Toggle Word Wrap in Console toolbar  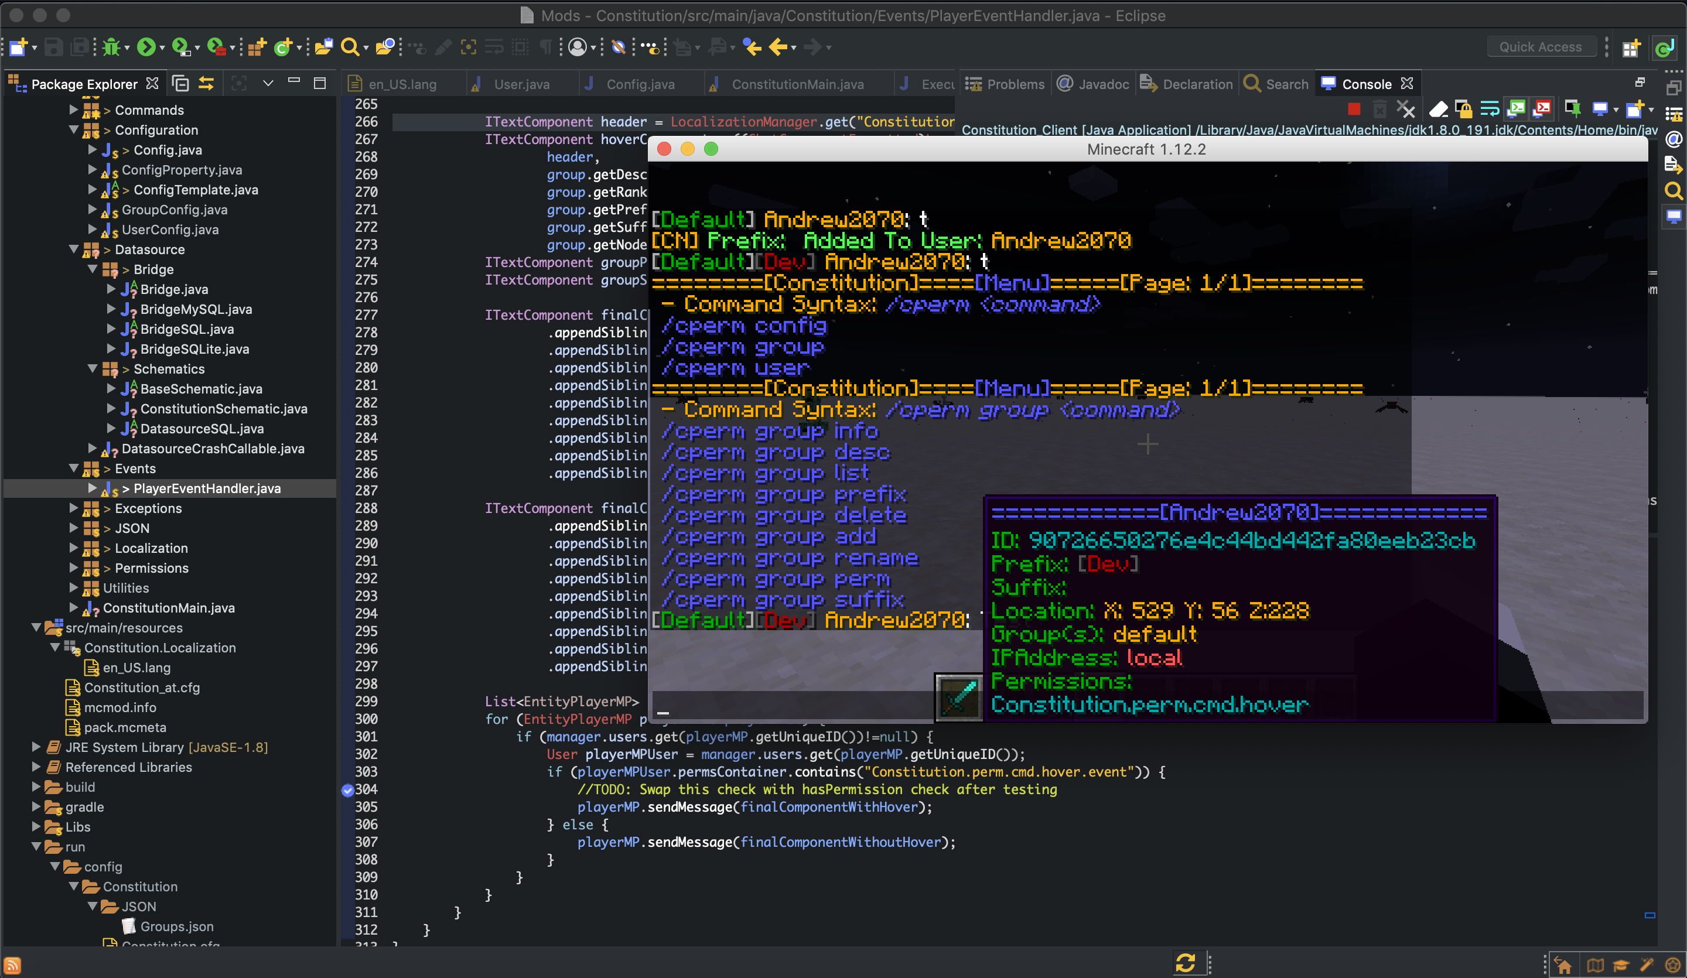(x=1490, y=108)
